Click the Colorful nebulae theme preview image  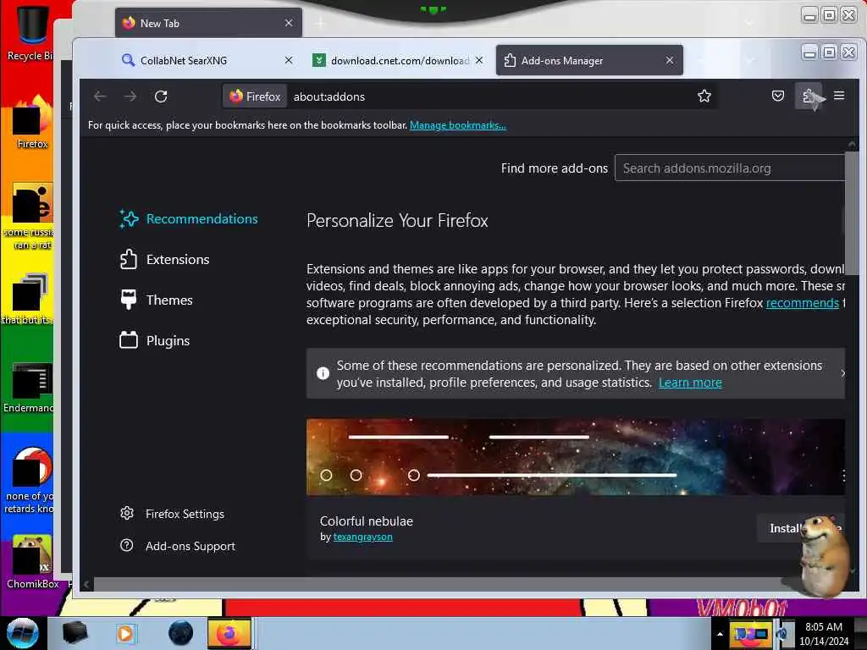click(576, 456)
